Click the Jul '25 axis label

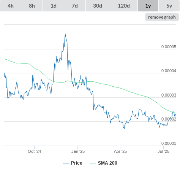click(163, 151)
